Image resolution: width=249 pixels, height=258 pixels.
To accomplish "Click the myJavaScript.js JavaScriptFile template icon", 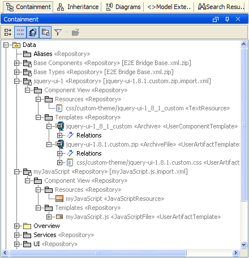I will point(59,217).
